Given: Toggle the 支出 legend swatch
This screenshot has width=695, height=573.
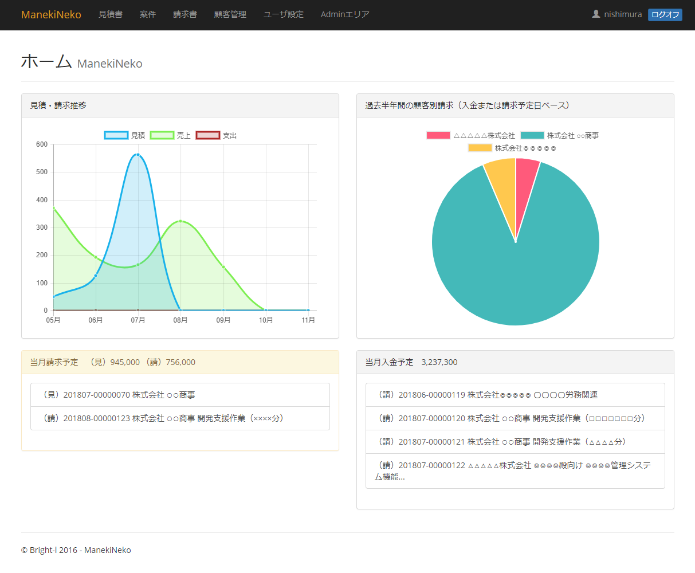Looking at the screenshot, I should tap(208, 135).
